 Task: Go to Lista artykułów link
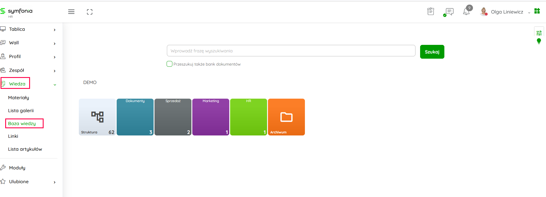point(25,149)
